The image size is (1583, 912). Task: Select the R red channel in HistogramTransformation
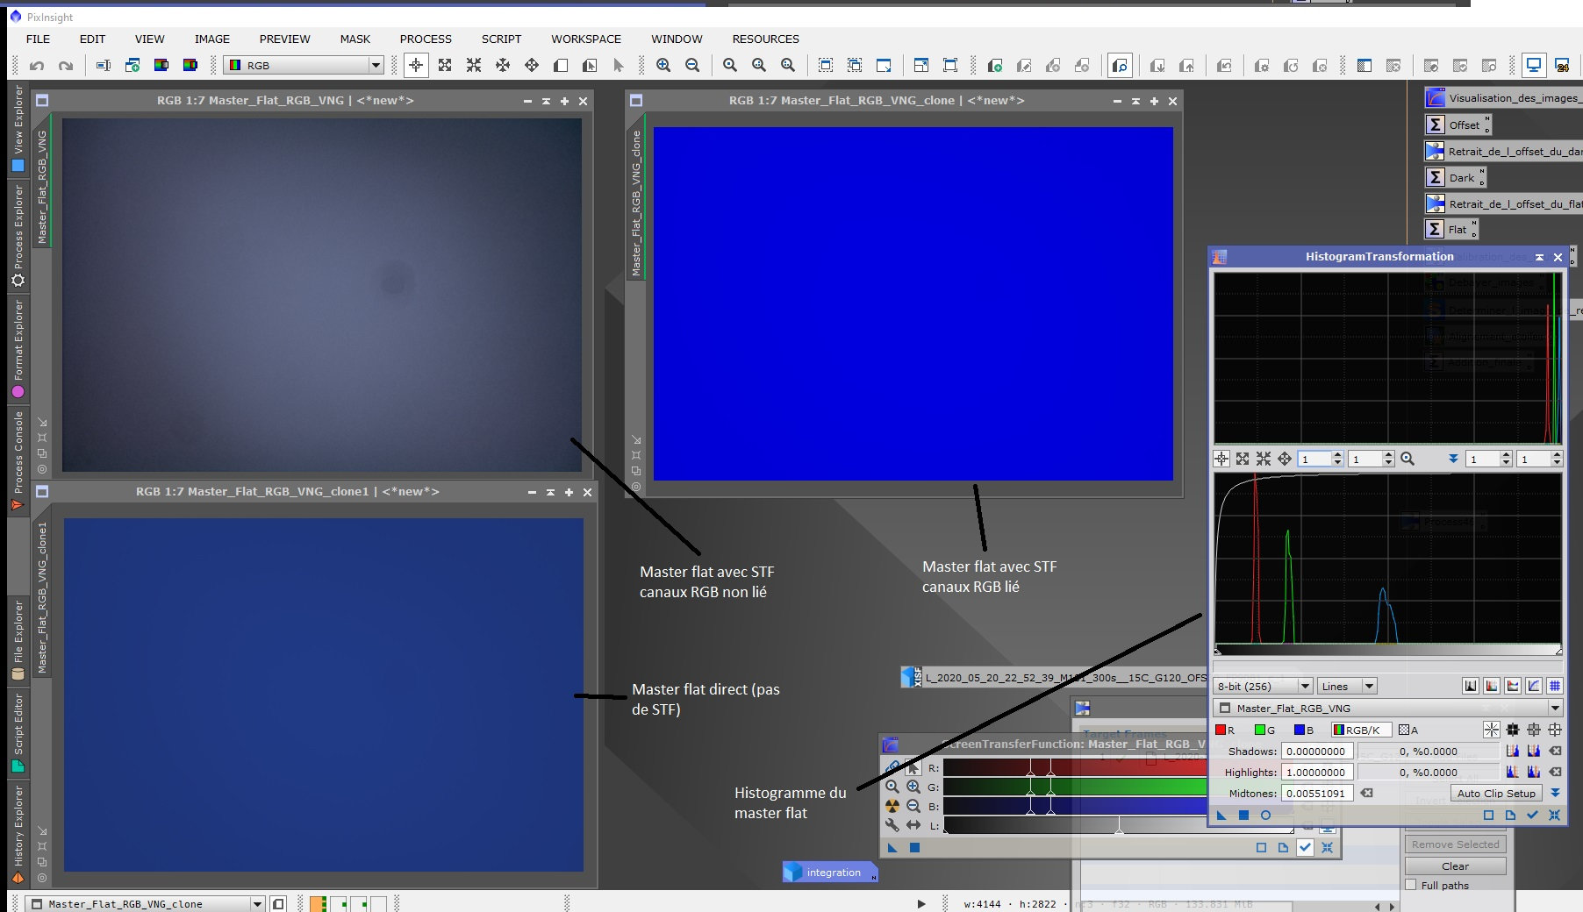[x=1225, y=730]
